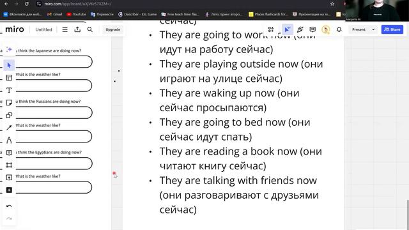Open the Перевести bookmark
The image size is (409, 230).
pyautogui.click(x=102, y=14)
